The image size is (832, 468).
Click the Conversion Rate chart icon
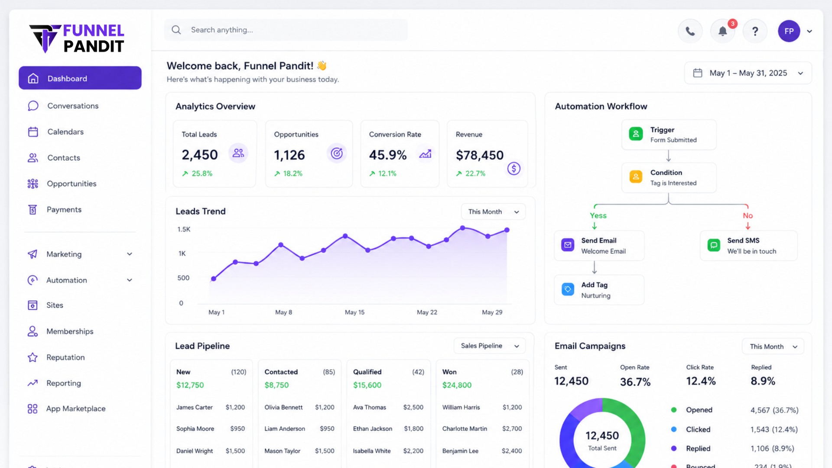click(x=425, y=154)
